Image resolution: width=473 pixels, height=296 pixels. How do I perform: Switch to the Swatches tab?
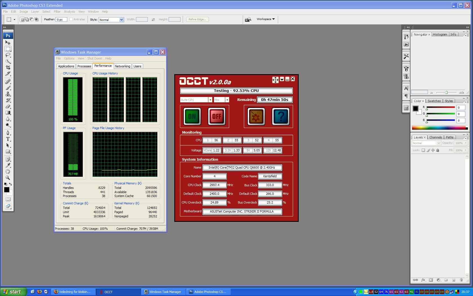pos(434,101)
